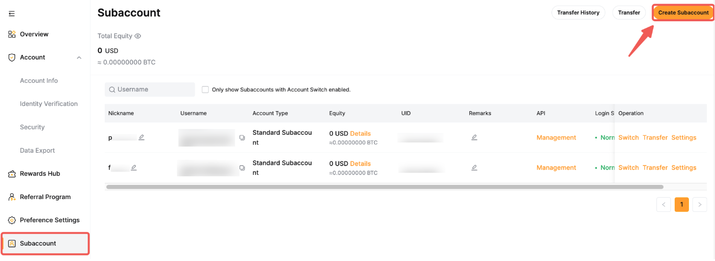
Task: Check Only show Subaccounts with Account Switch
Action: click(205, 89)
